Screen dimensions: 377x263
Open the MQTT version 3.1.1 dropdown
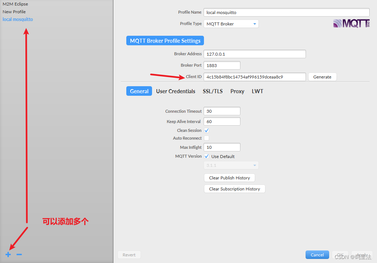231,165
